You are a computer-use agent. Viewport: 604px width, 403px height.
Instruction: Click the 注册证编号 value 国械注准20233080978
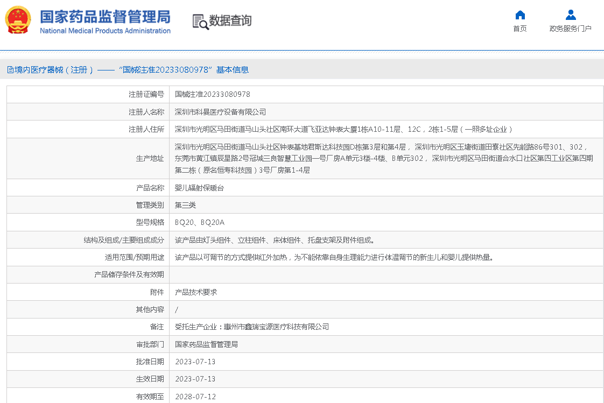point(213,95)
